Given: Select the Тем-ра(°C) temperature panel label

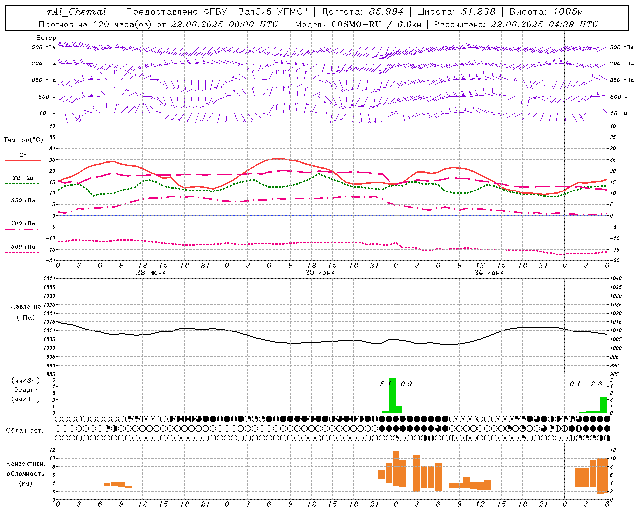Looking at the screenshot, I should click(x=23, y=140).
